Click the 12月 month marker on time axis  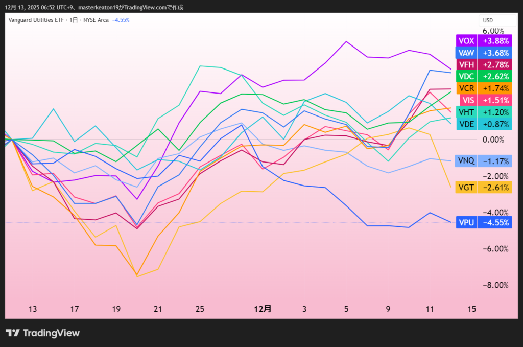click(263, 309)
